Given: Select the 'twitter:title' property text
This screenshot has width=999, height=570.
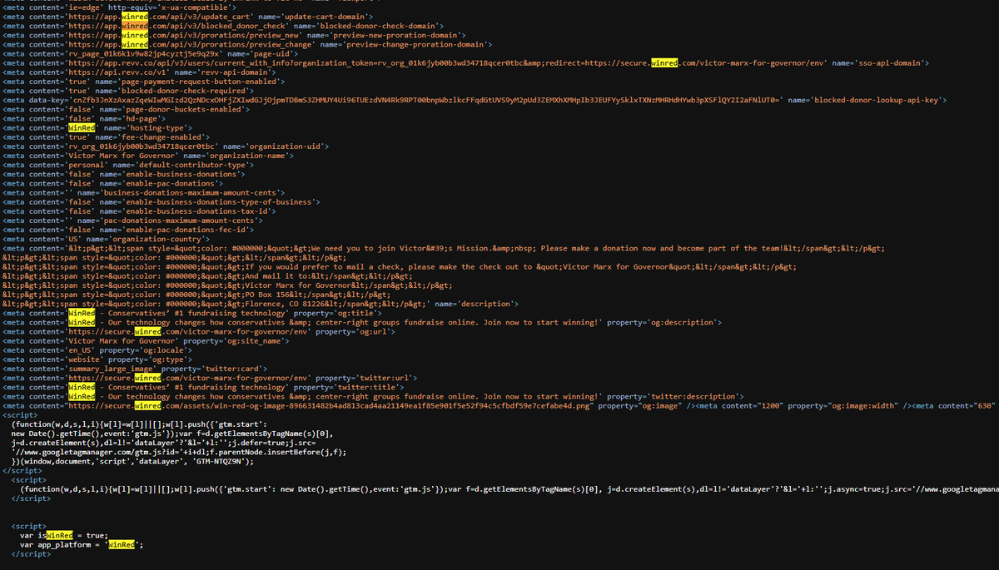Looking at the screenshot, I should [x=367, y=386].
